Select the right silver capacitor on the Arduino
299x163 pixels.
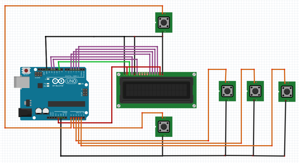[46, 111]
